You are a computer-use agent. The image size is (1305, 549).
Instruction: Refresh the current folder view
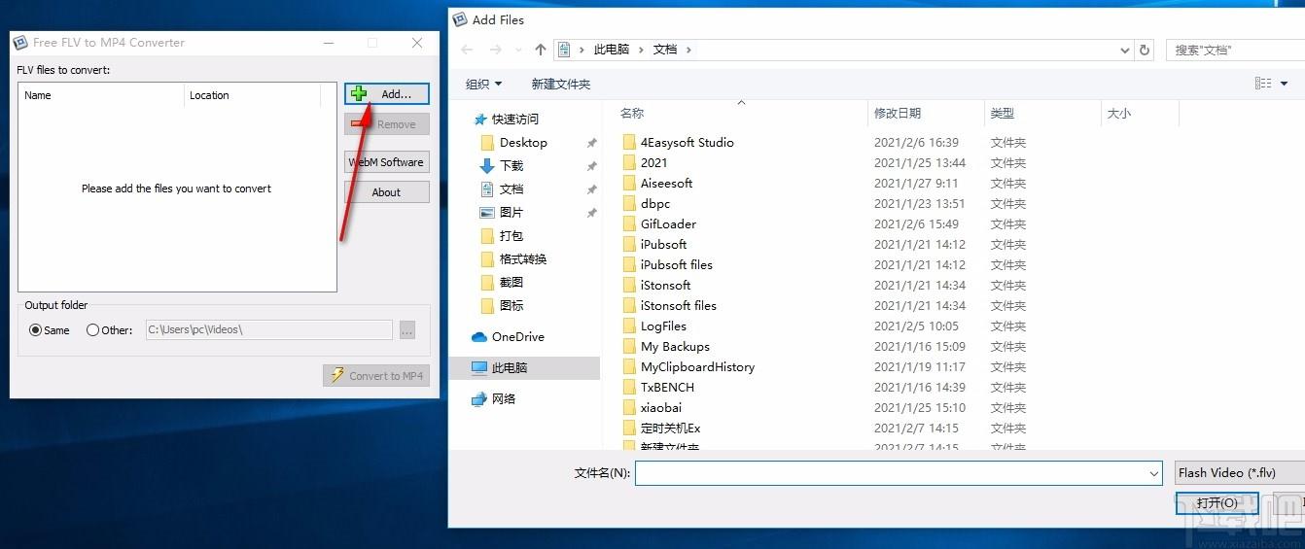pyautogui.click(x=1145, y=50)
